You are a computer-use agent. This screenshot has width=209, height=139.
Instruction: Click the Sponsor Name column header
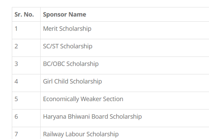click(x=64, y=14)
